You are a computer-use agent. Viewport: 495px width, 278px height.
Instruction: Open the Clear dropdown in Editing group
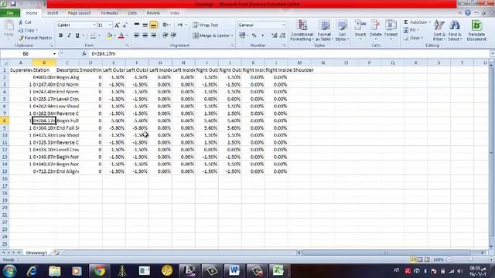pyautogui.click(x=413, y=38)
